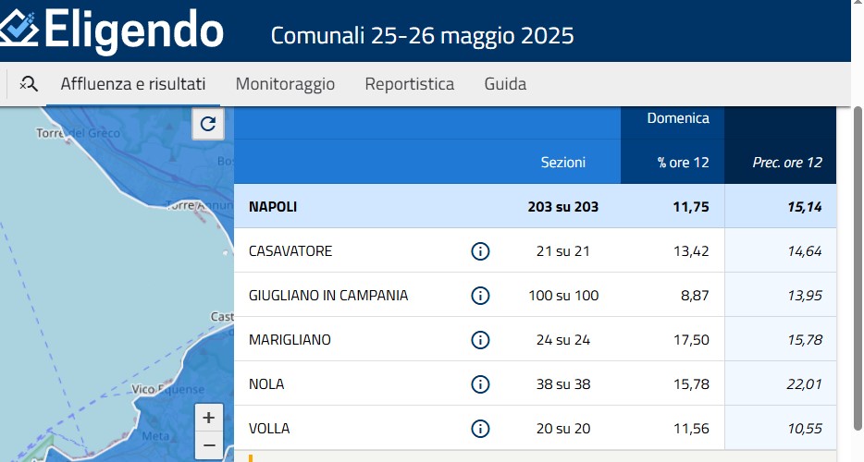This screenshot has width=864, height=462.
Task: Select the NAPOLI province row
Action: coord(273,207)
